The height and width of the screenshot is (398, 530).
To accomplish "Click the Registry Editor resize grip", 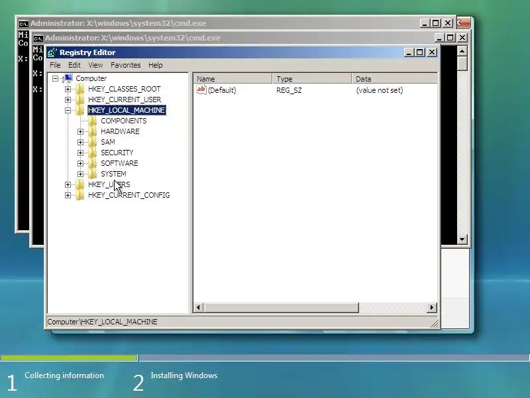I will point(435,324).
